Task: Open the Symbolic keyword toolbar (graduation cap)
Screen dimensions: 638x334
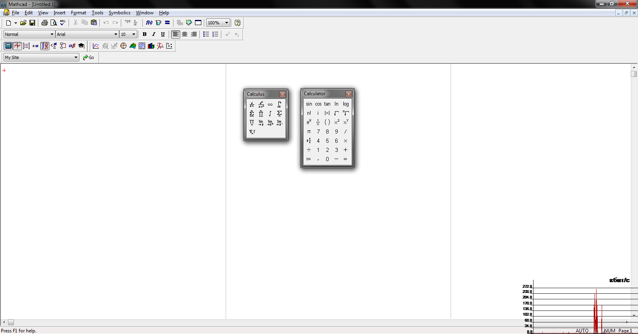Action: point(81,46)
